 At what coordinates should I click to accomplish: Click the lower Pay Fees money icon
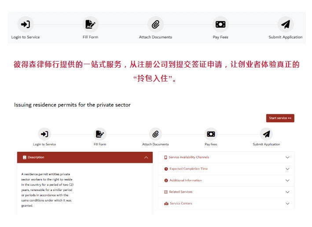pos(211,134)
